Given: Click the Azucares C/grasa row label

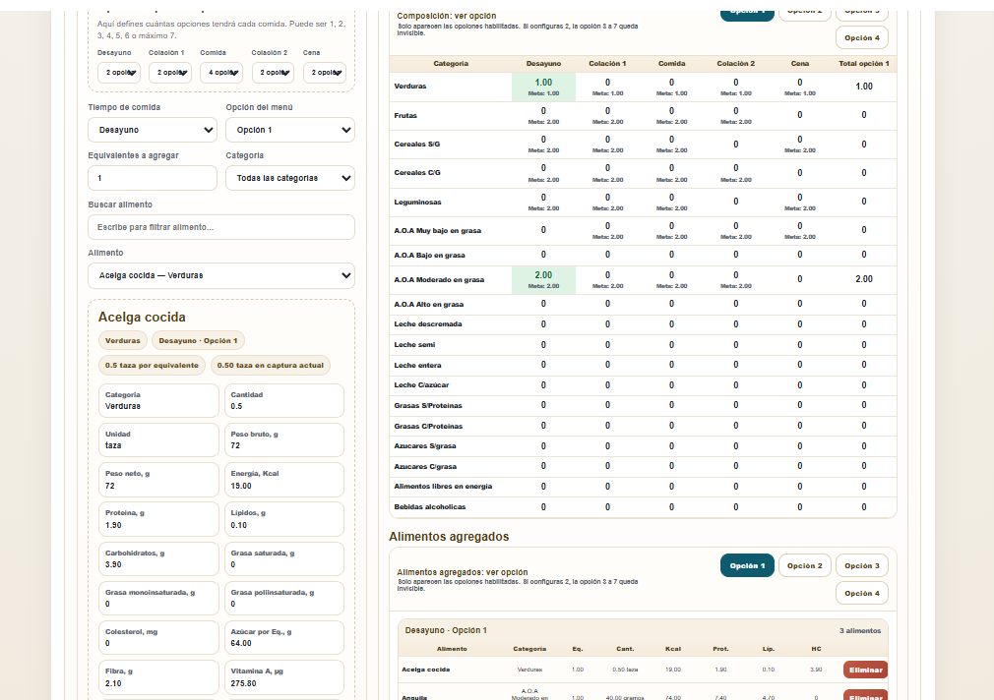Looking at the screenshot, I should tap(425, 466).
